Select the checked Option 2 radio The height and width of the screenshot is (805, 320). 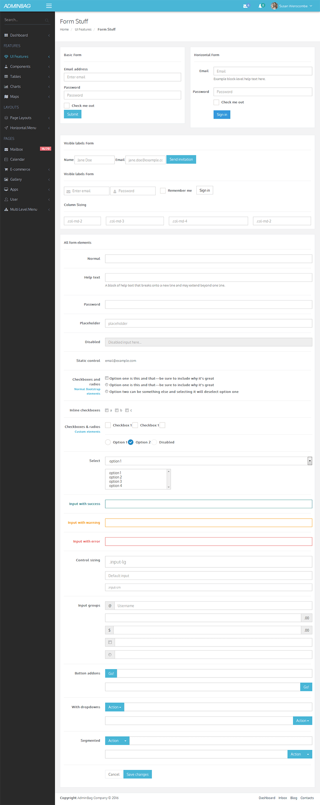[131, 442]
